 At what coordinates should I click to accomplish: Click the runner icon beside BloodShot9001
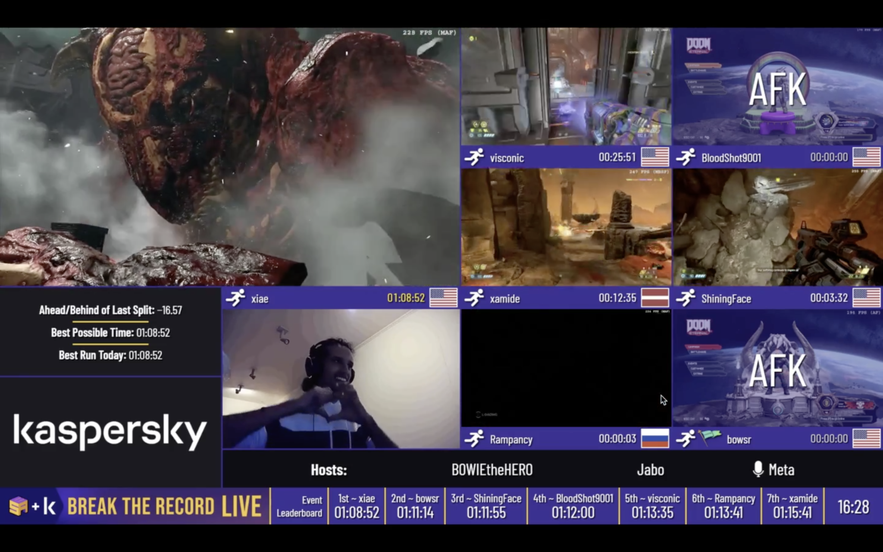[x=686, y=157]
